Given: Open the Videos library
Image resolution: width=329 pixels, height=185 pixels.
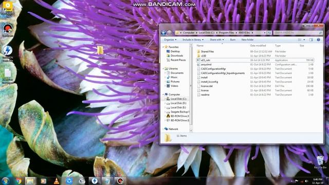Looking at the screenshot, I should pyautogui.click(x=174, y=86).
